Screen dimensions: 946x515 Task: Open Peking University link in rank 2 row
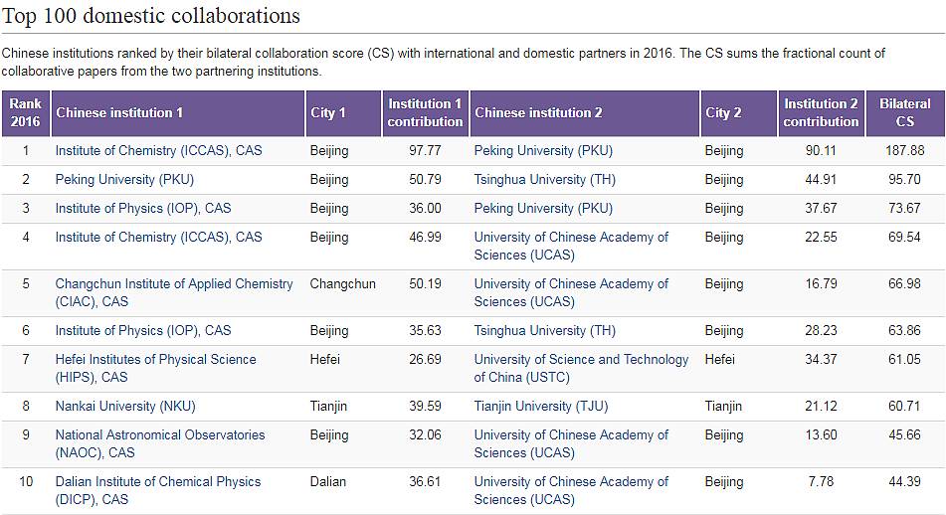coord(124,180)
